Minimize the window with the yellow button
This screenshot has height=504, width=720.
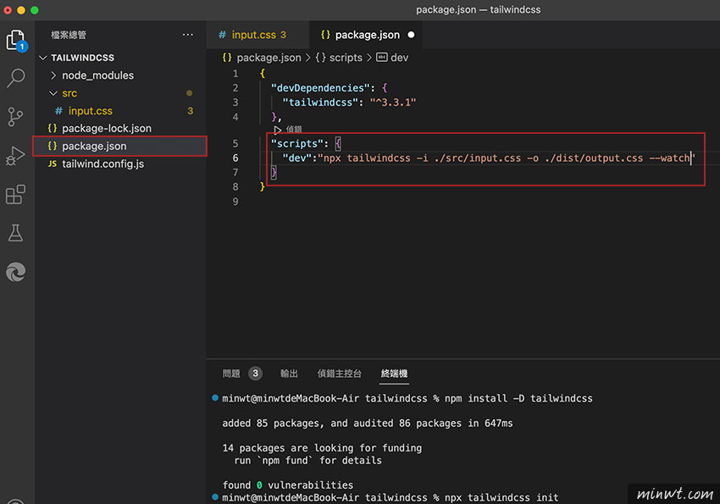coord(21,10)
